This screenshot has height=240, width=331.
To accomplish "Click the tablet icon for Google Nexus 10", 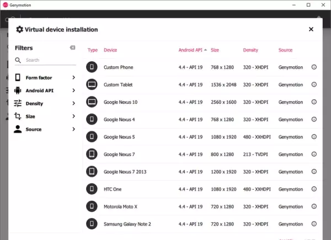I will click(92, 102).
